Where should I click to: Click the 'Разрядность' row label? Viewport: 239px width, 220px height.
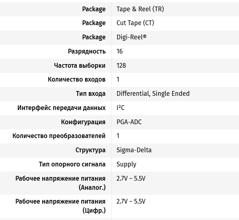pos(87,51)
